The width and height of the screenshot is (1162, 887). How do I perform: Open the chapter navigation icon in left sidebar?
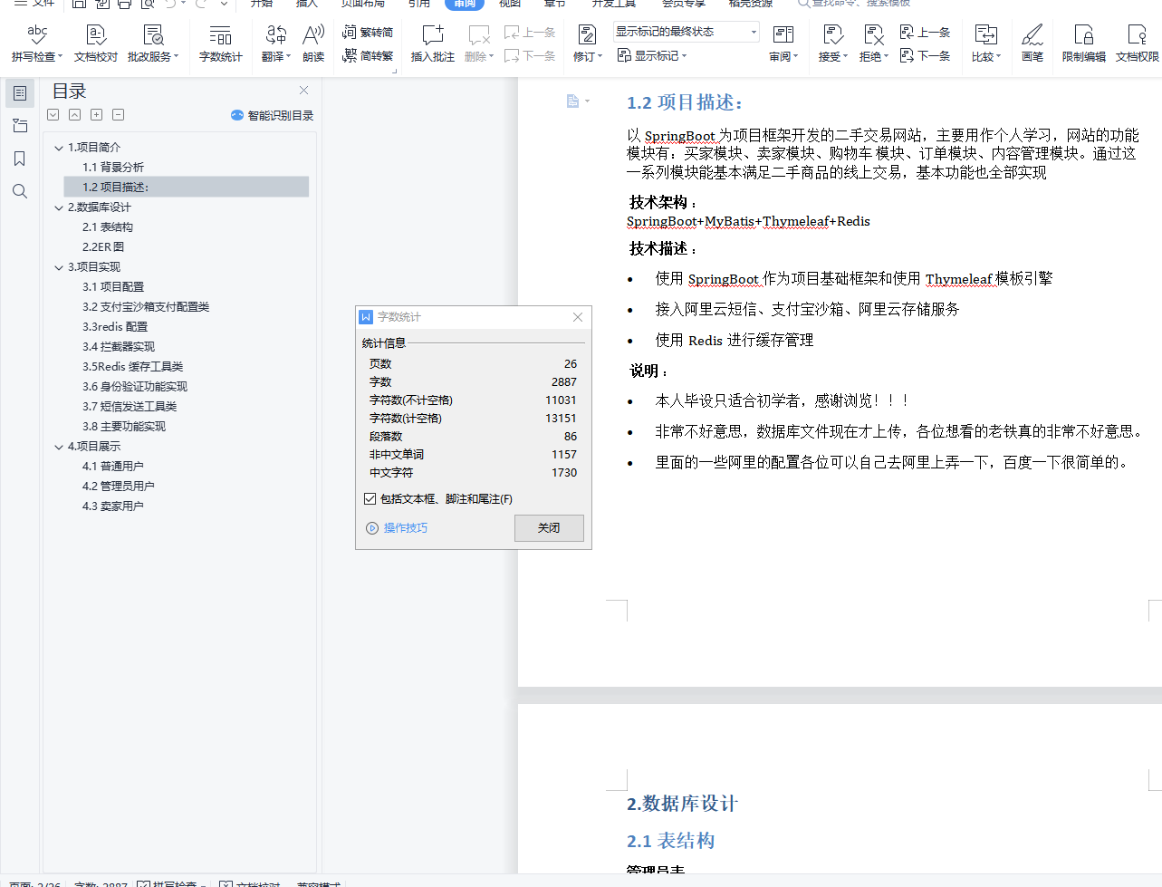(20, 126)
